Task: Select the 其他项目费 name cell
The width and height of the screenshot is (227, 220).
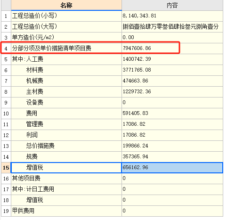Action: pyautogui.click(x=66, y=179)
